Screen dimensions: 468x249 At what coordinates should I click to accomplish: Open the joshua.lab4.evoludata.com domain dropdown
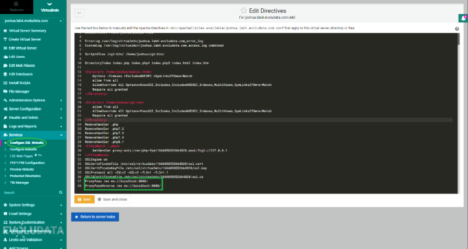[x=33, y=21]
